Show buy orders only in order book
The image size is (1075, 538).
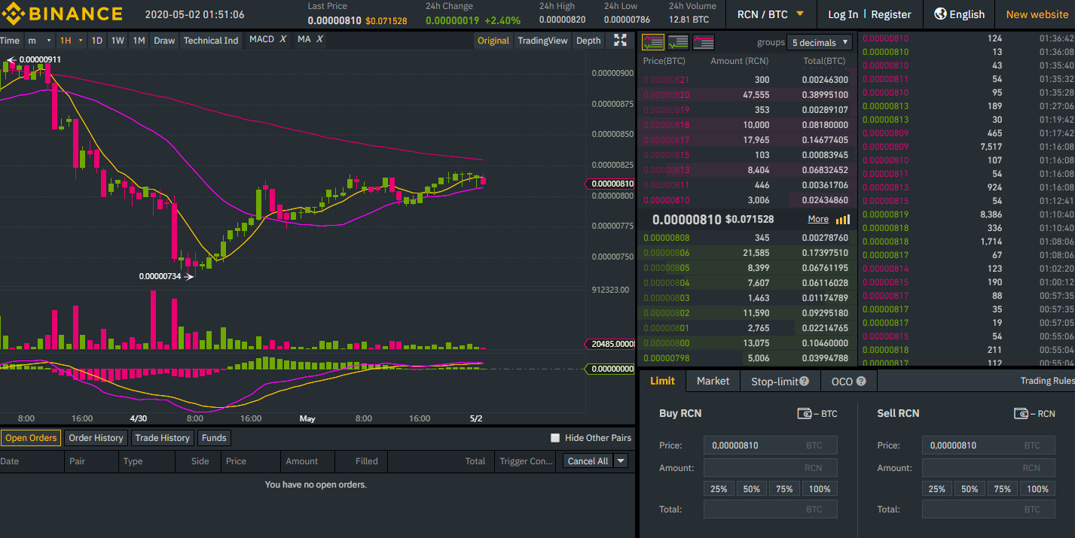click(x=678, y=43)
